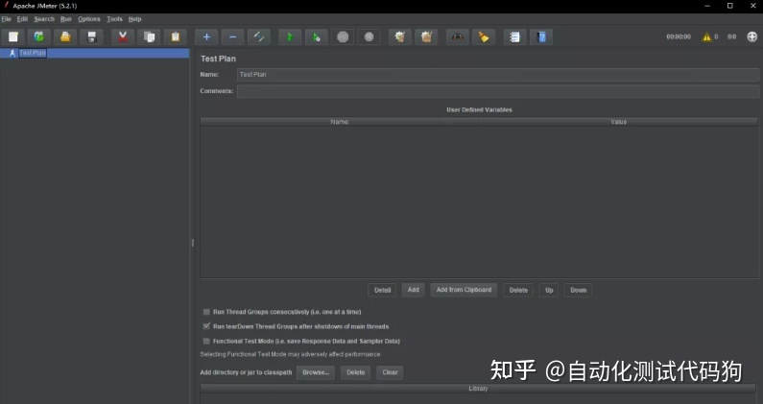Click Delete button beside Browse
Screen dimensions: 763x404
pos(356,373)
